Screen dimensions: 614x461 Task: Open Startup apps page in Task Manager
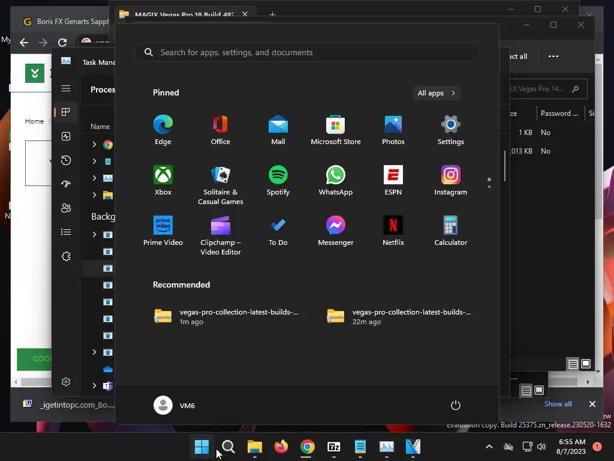click(66, 184)
